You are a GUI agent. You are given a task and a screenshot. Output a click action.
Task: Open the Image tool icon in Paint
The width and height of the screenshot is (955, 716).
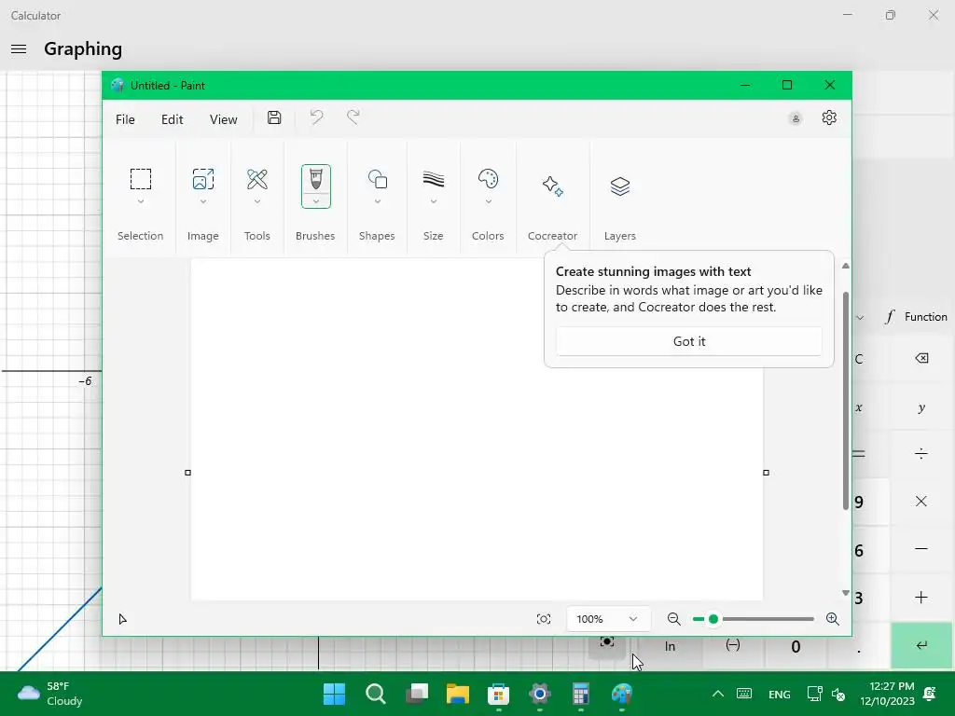(202, 179)
